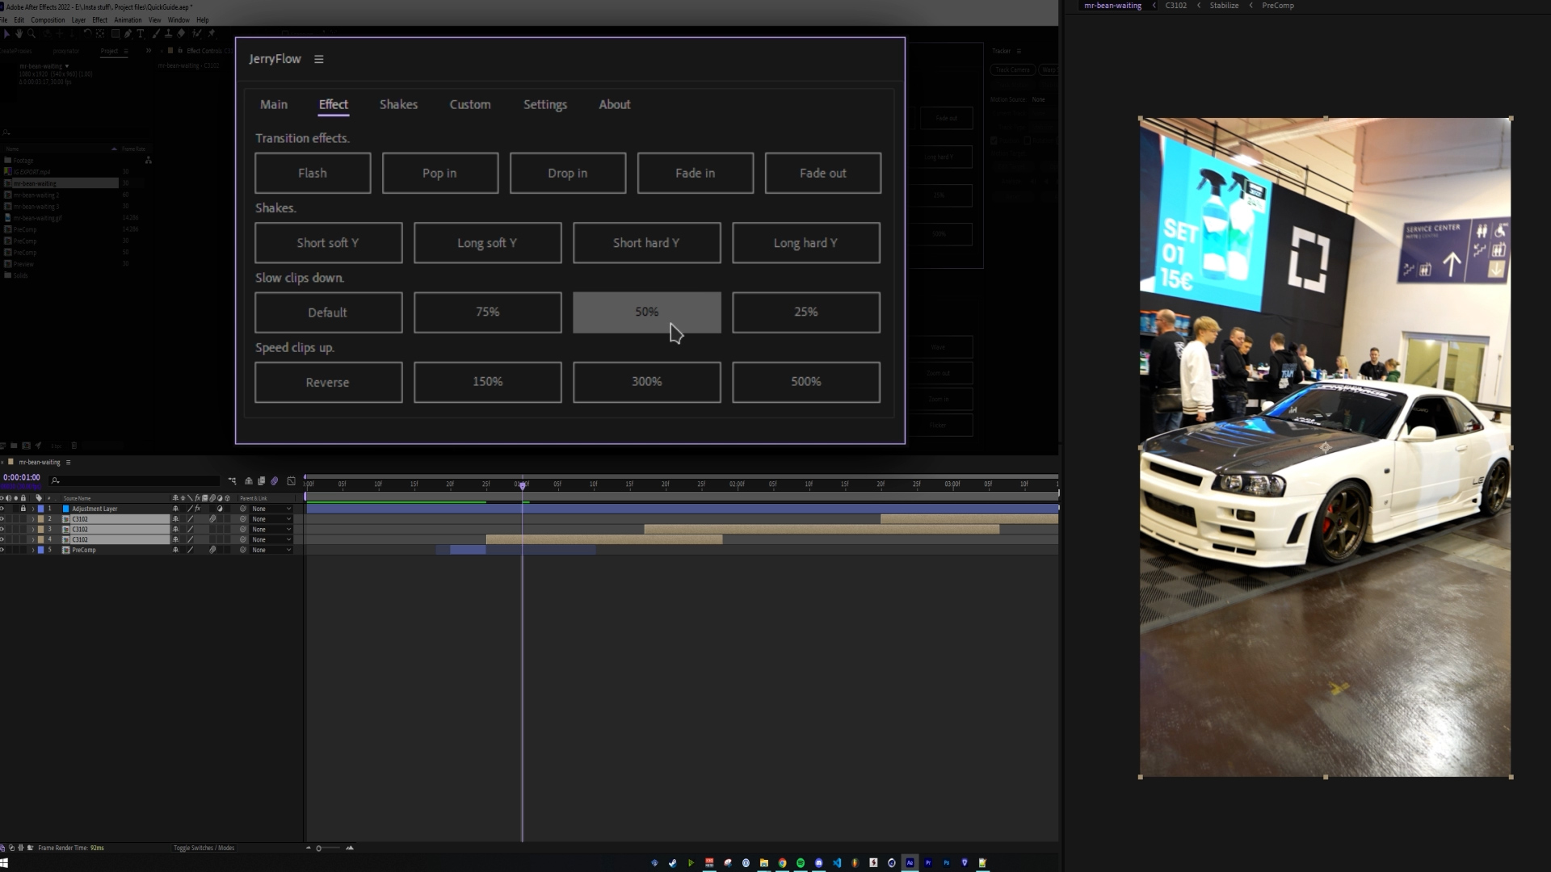The width and height of the screenshot is (1551, 872).
Task: Toggle the motion blur enable button in timeline
Action: (x=275, y=481)
